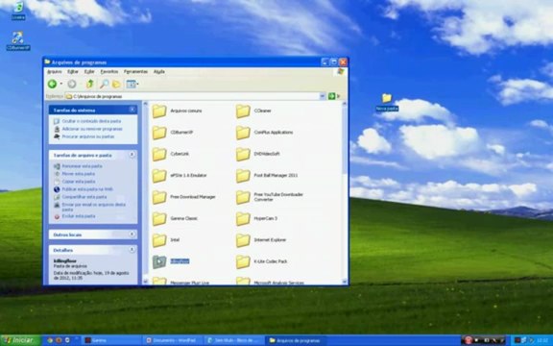The width and height of the screenshot is (553, 346).
Task: Click Renomear esta pasta link
Action: point(82,166)
